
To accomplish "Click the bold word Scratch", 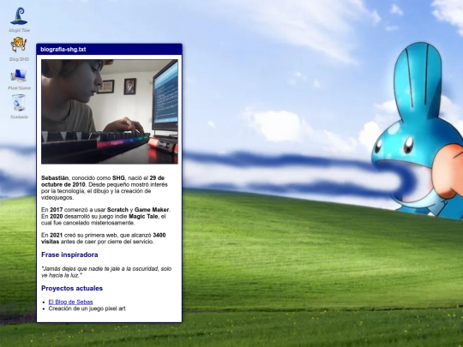I will (x=117, y=210).
